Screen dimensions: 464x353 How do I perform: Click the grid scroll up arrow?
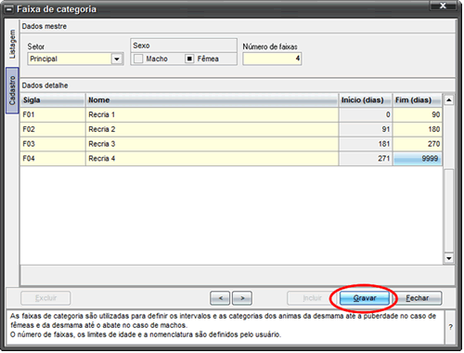(x=449, y=100)
